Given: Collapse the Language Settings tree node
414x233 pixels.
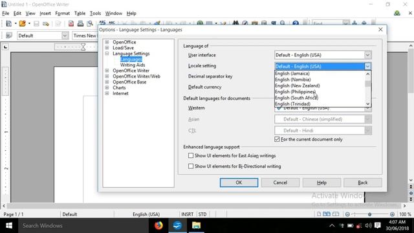Looking at the screenshot, I should pos(107,53).
